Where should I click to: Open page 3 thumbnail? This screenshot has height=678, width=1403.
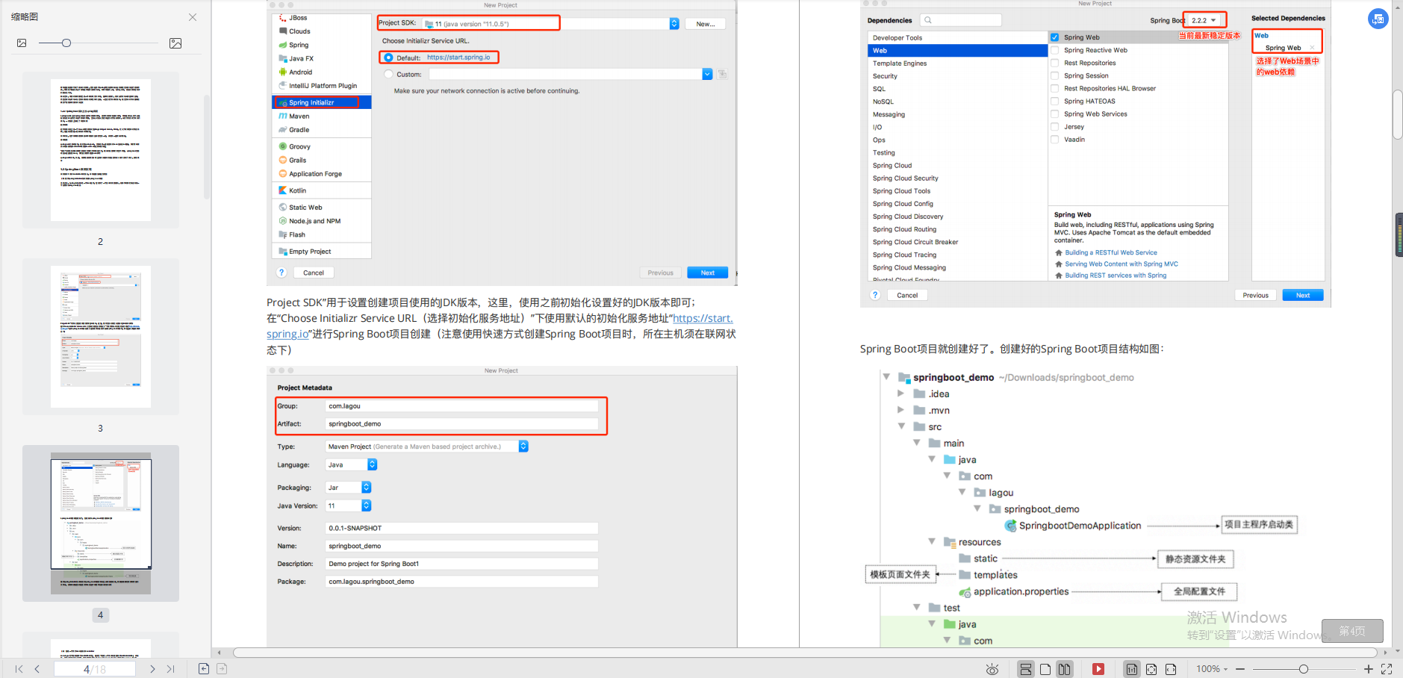[101, 337]
